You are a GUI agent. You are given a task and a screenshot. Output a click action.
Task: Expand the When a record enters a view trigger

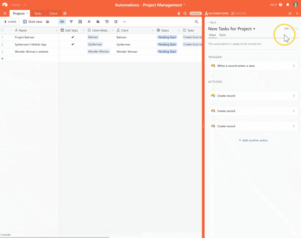(254, 66)
